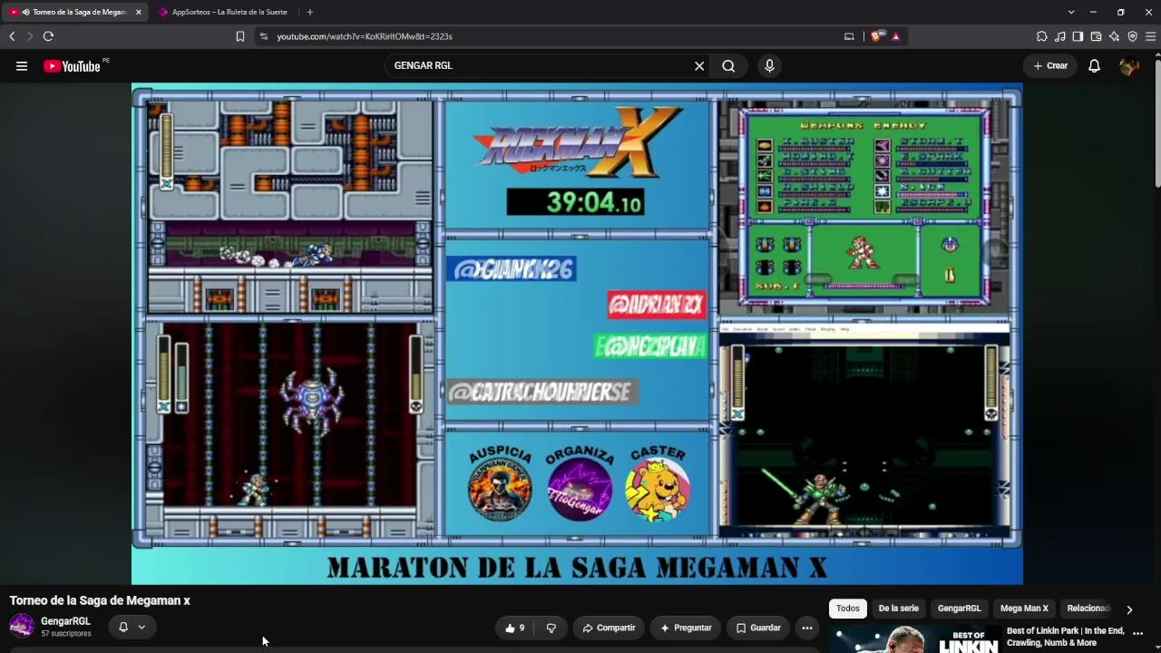Save the video with Guardar
This screenshot has width=1161, height=653.
(757, 628)
